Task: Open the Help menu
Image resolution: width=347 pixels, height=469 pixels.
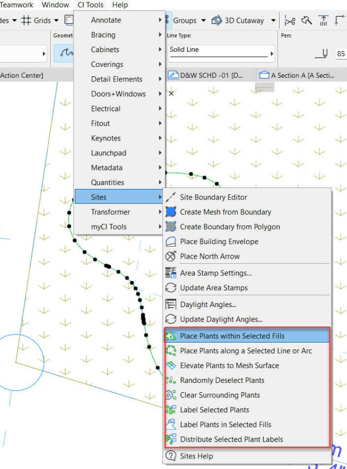Action: (x=120, y=5)
